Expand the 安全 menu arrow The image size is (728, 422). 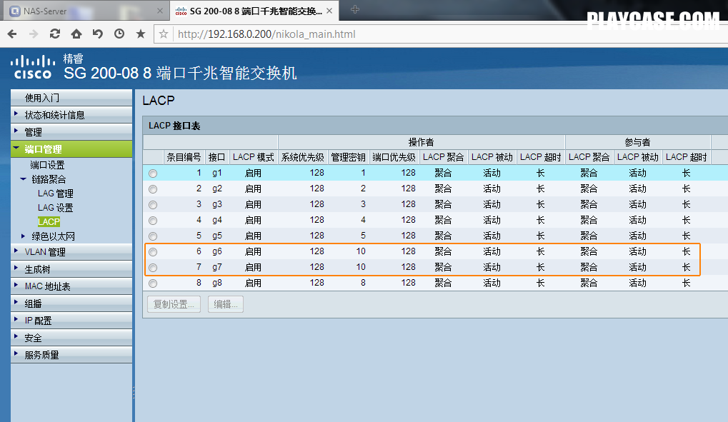[x=16, y=337]
